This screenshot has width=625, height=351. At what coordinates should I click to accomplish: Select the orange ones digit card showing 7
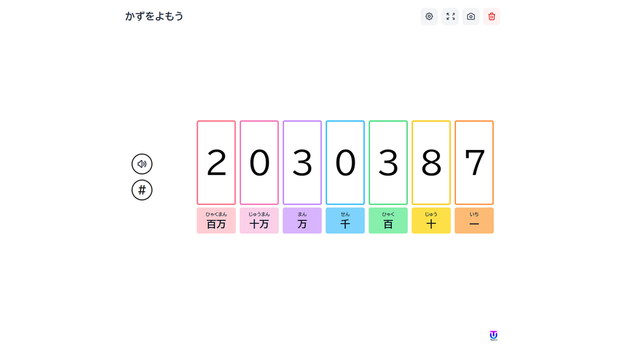click(x=474, y=163)
